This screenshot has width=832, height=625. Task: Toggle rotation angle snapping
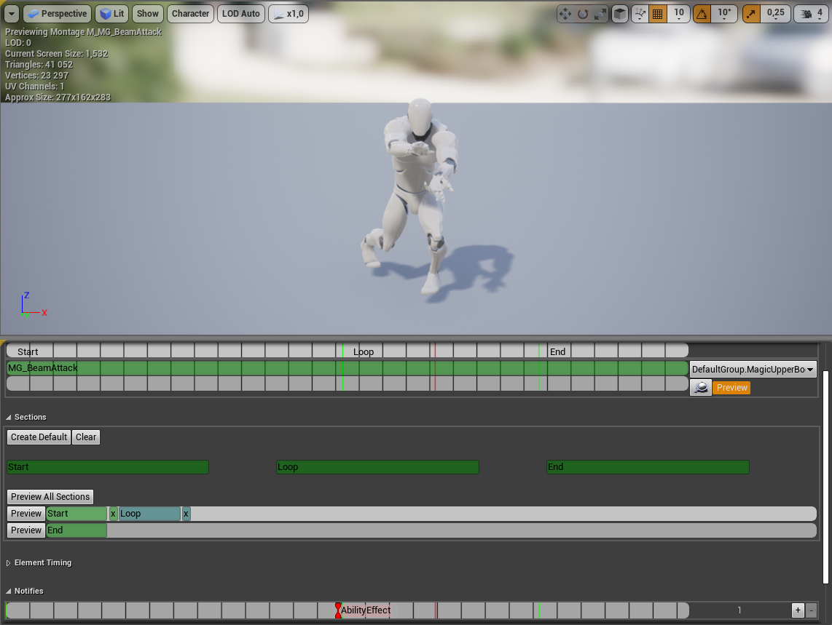pos(702,14)
